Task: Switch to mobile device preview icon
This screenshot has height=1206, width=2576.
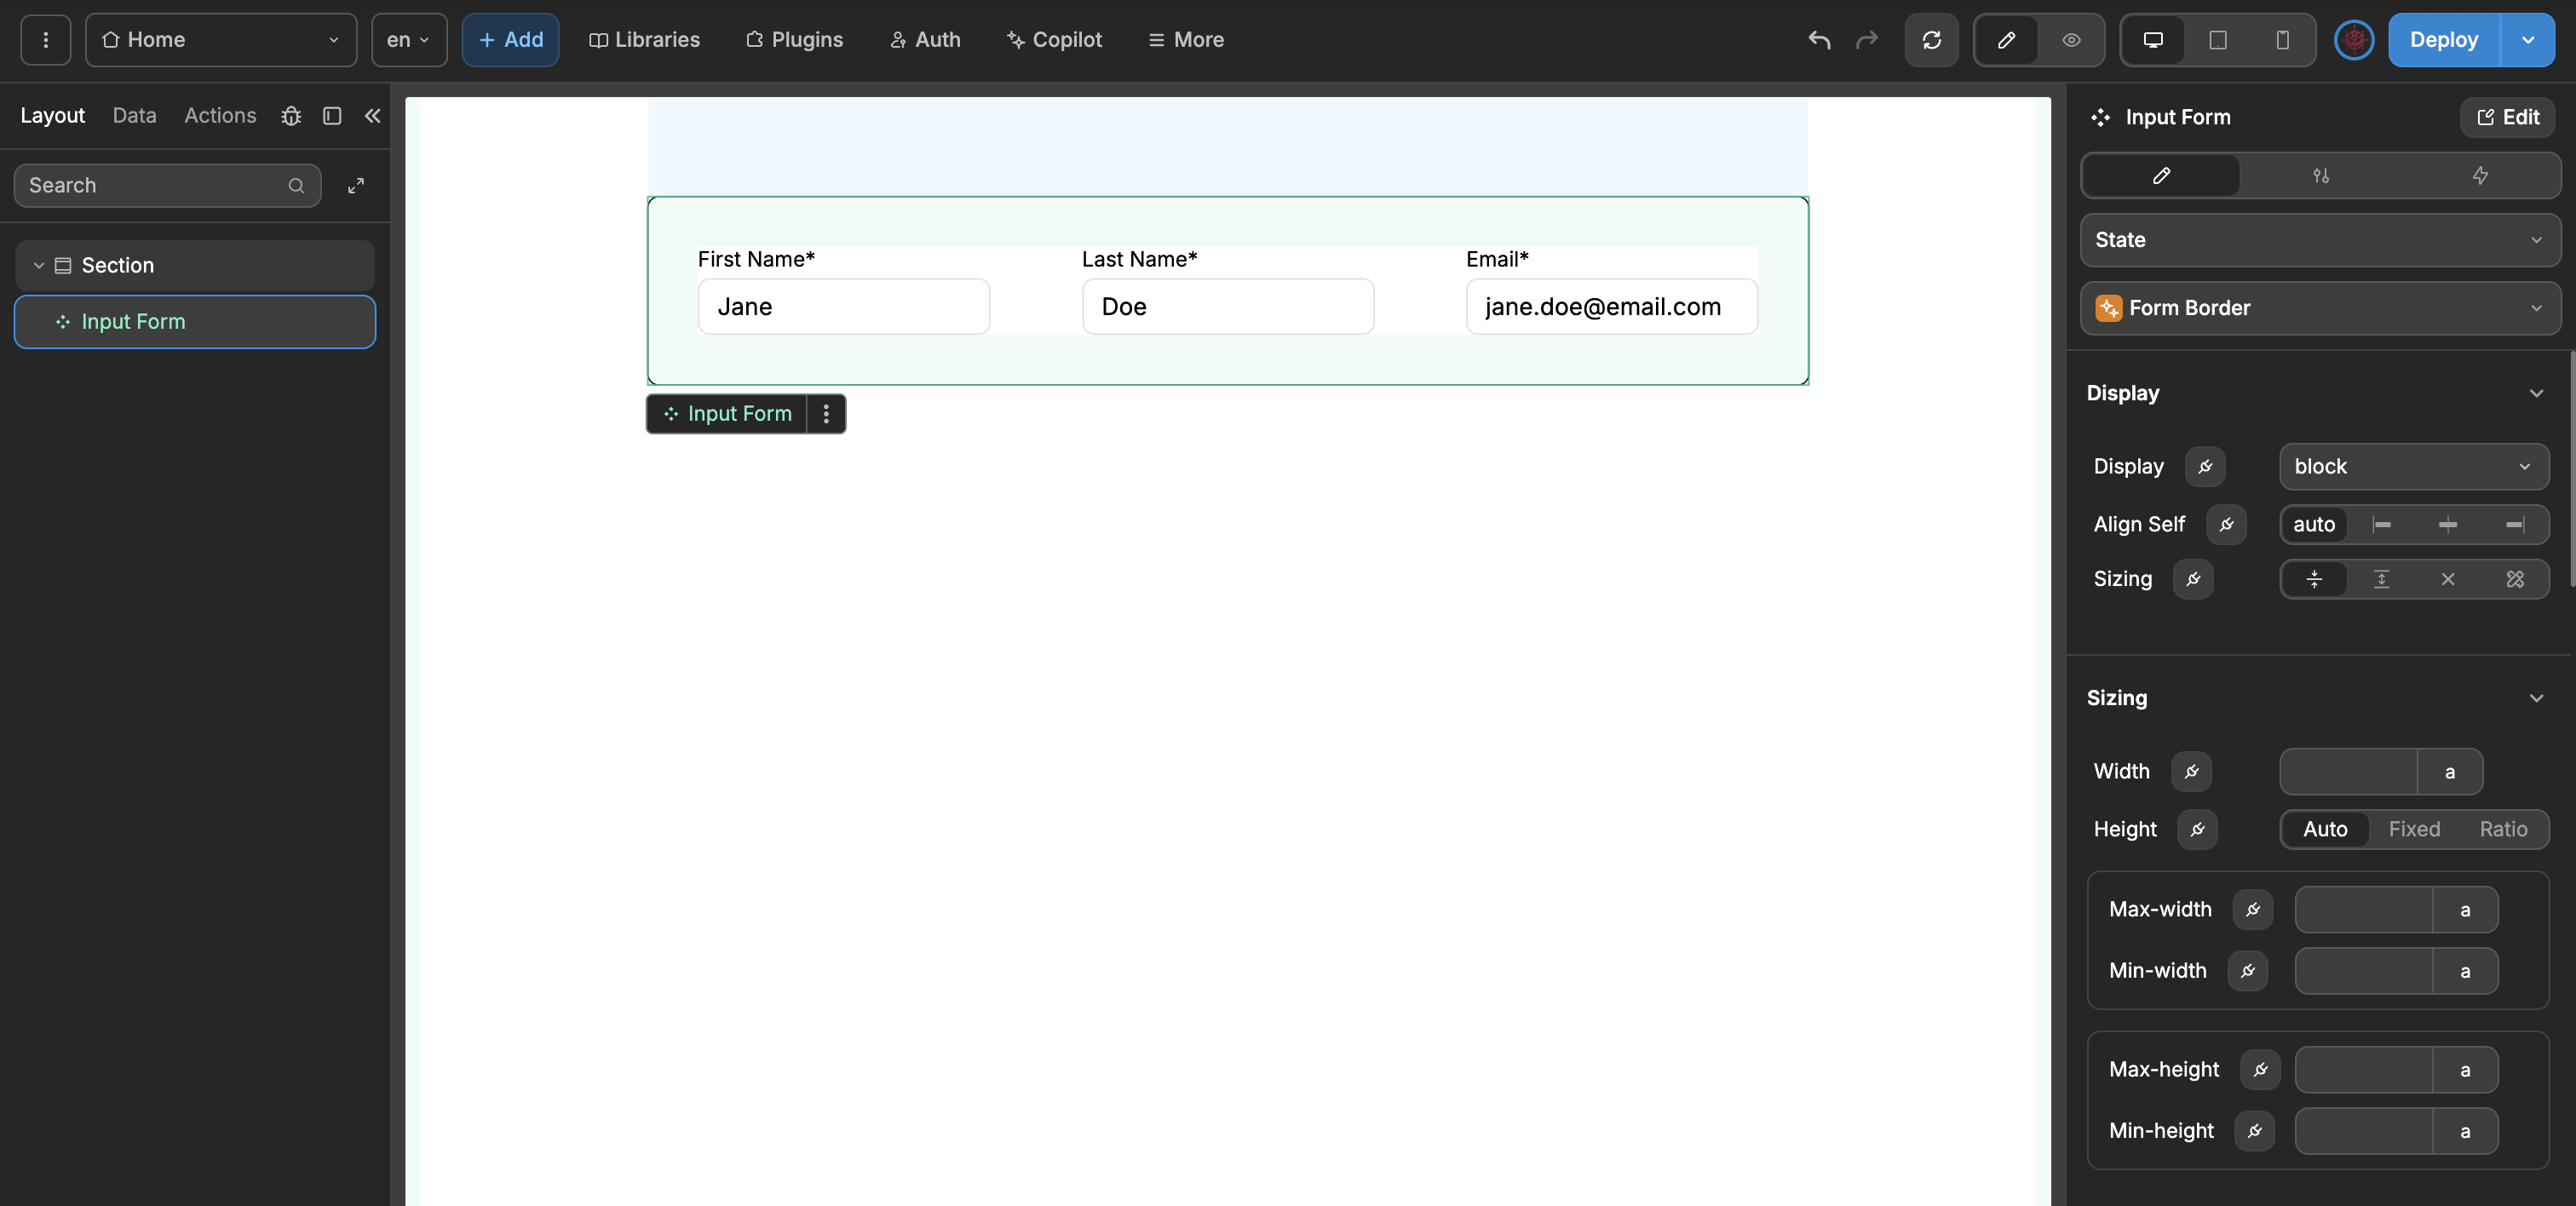Action: (2282, 40)
